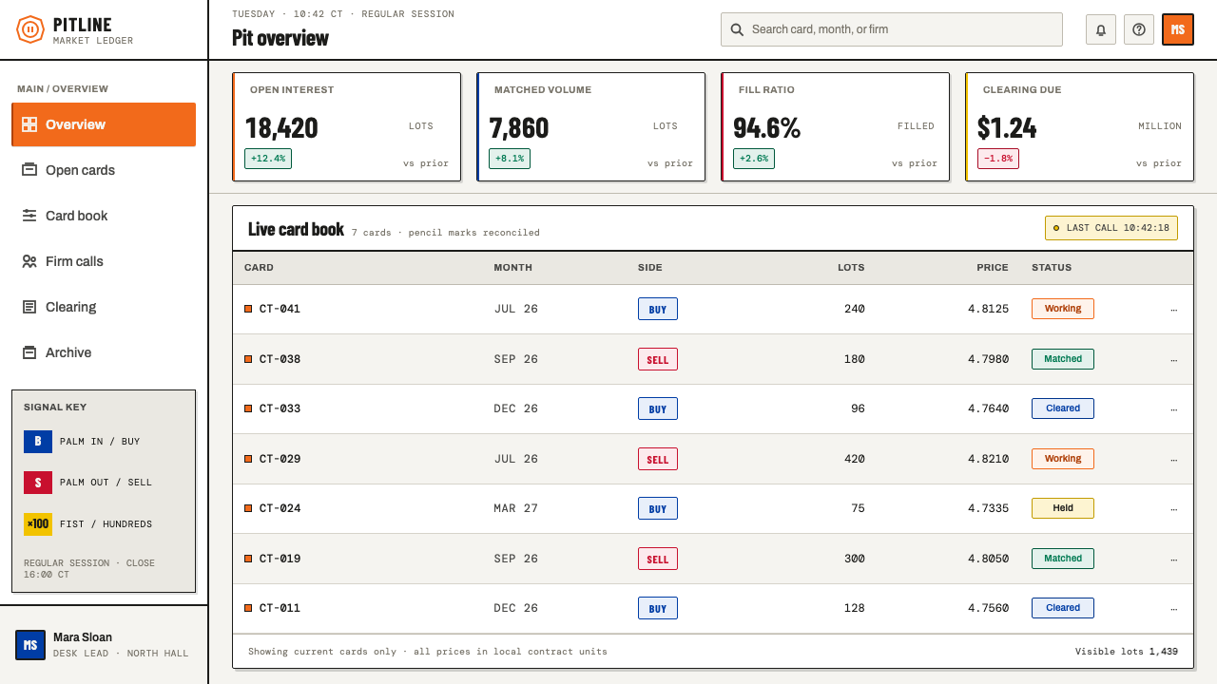The width and height of the screenshot is (1217, 684).
Task: Select the Open Interest stat card
Action: pyautogui.click(x=347, y=126)
